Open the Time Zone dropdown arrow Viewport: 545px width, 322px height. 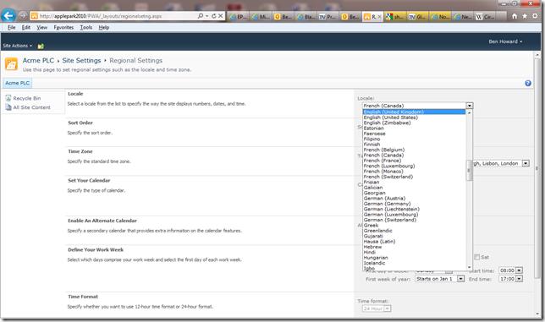pos(526,163)
